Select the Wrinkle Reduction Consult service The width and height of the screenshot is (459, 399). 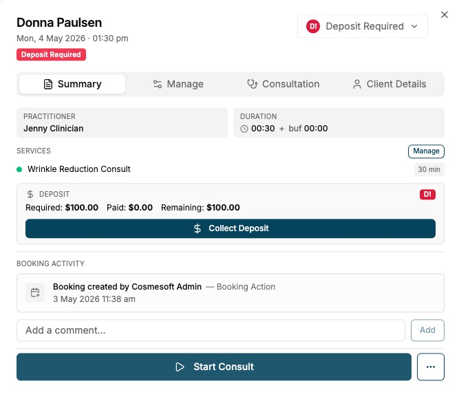click(79, 169)
